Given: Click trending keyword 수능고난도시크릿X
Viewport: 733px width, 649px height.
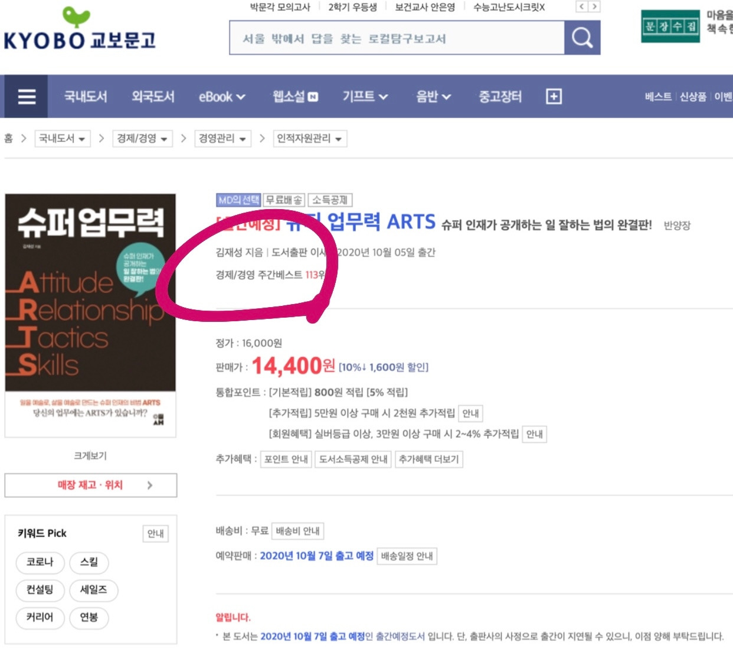Looking at the screenshot, I should pyautogui.click(x=509, y=7).
